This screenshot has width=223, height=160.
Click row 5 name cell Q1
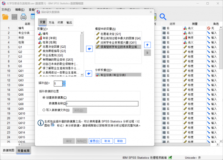point(26,47)
